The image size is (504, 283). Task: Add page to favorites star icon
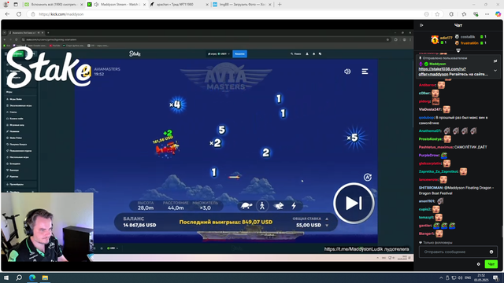pos(437,14)
